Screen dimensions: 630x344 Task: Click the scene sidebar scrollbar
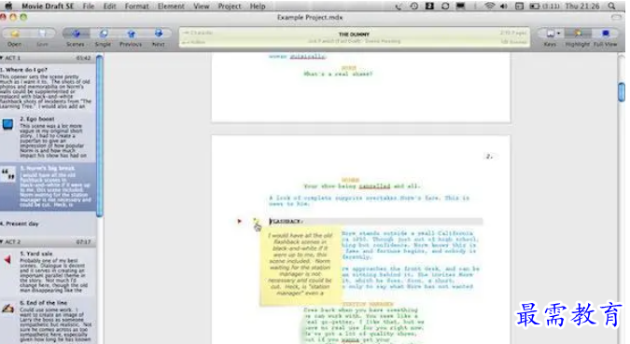[99, 136]
